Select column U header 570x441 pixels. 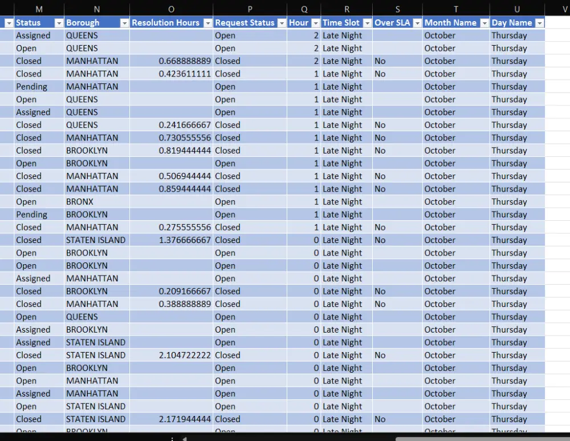[517, 10]
